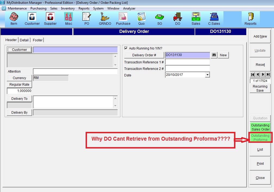The height and width of the screenshot is (192, 274).
Task: Open the Customer toolbar icon
Action: pos(32,18)
